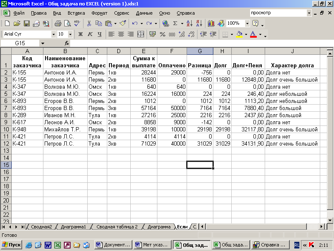
Task: Click the Print icon
Action: [58, 23]
